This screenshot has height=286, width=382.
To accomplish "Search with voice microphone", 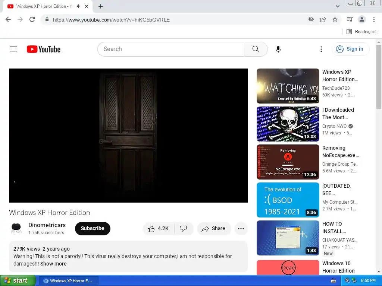I will pos(278,49).
